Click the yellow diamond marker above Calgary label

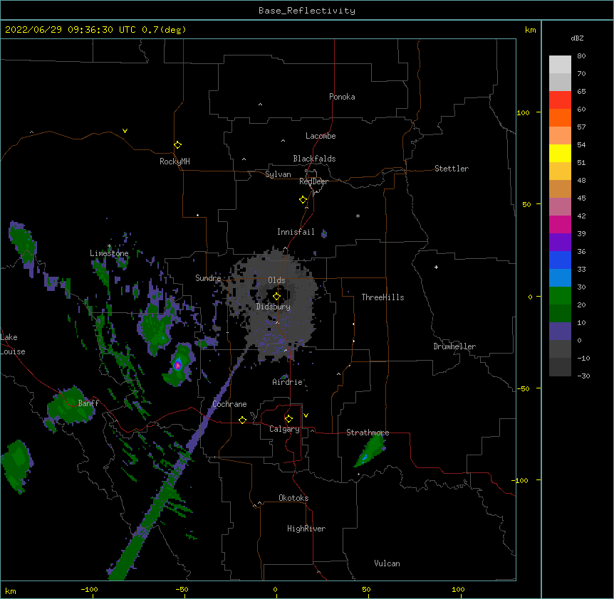coord(289,419)
